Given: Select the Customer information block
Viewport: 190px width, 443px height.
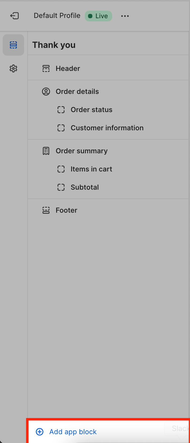Looking at the screenshot, I should coord(107,128).
